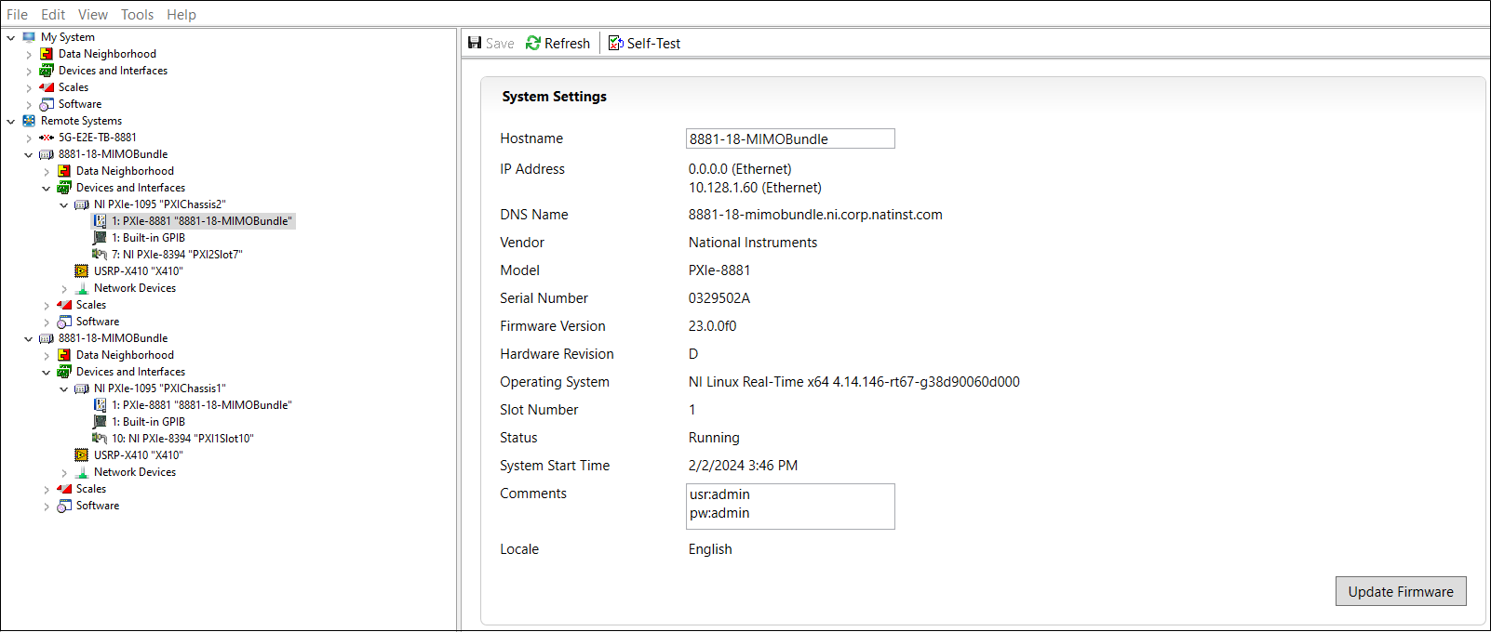The image size is (1491, 632).
Task: Select Scales label under My System
Action: tap(74, 87)
